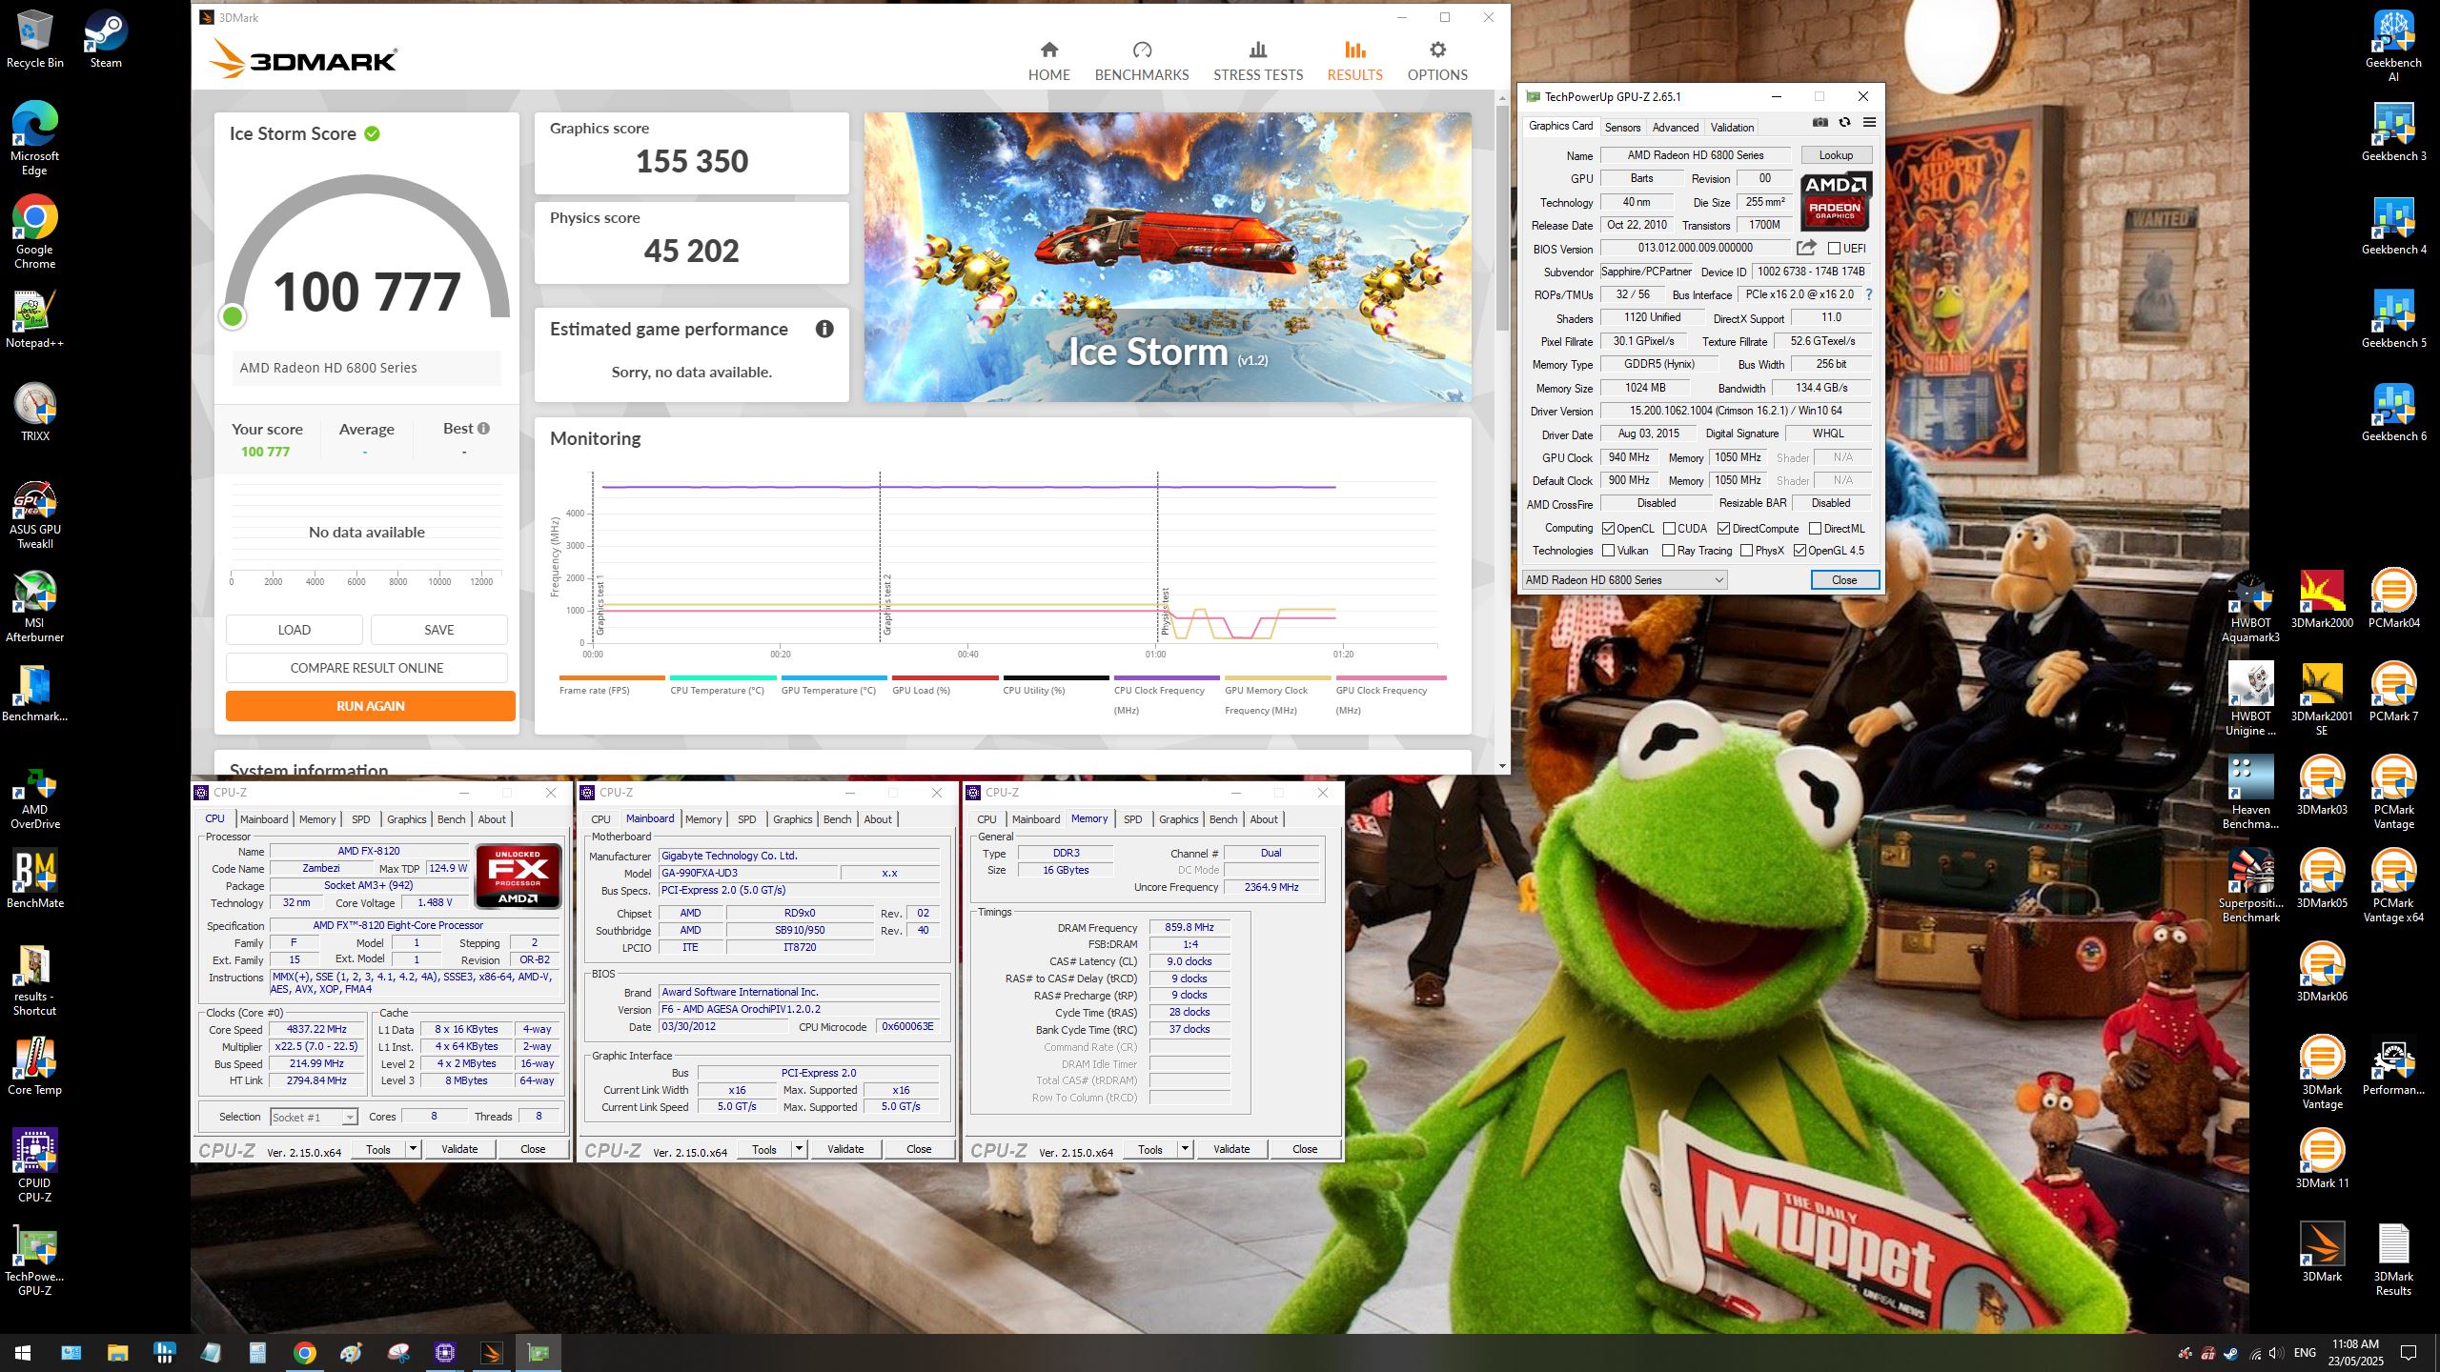
Task: Toggle the CUDA checkbox in GPU-Z
Action: [1669, 529]
